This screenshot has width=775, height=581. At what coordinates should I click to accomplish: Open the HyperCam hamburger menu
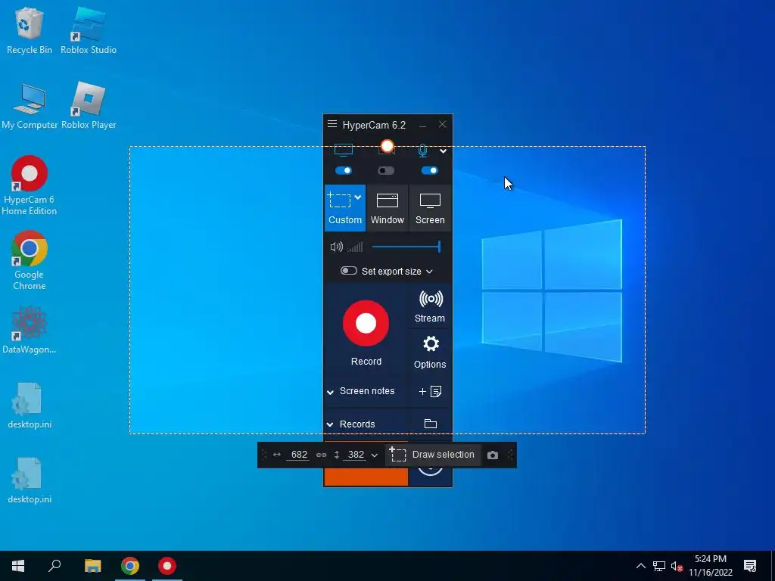(332, 124)
